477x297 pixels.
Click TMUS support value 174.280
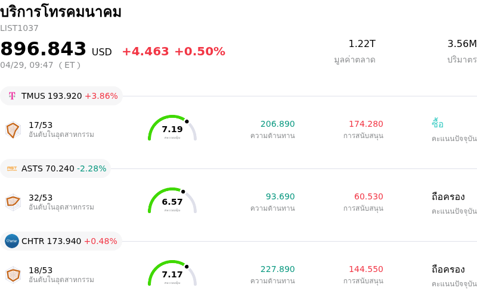coord(366,124)
